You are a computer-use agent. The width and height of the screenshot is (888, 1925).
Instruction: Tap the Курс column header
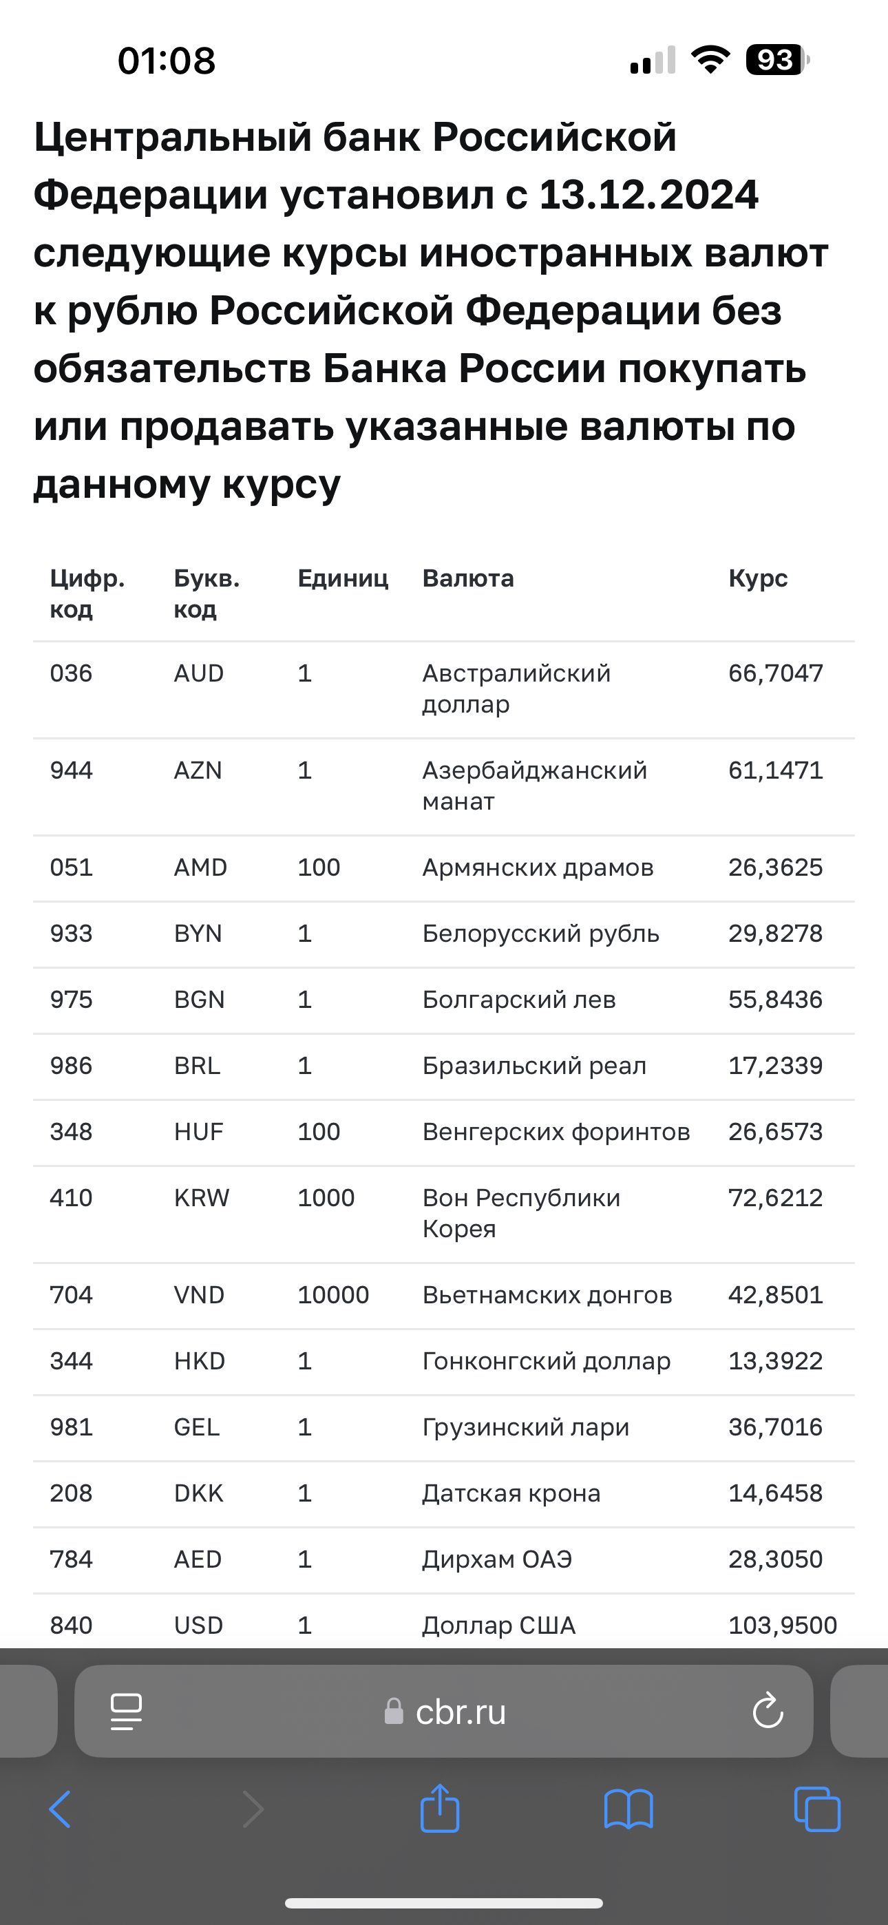tap(758, 578)
